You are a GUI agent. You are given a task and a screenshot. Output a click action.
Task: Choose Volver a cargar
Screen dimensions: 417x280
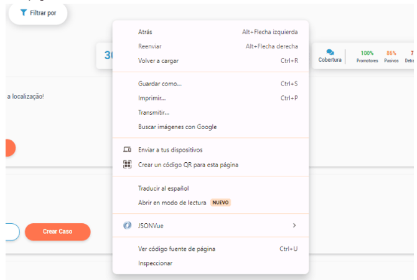[210, 60]
